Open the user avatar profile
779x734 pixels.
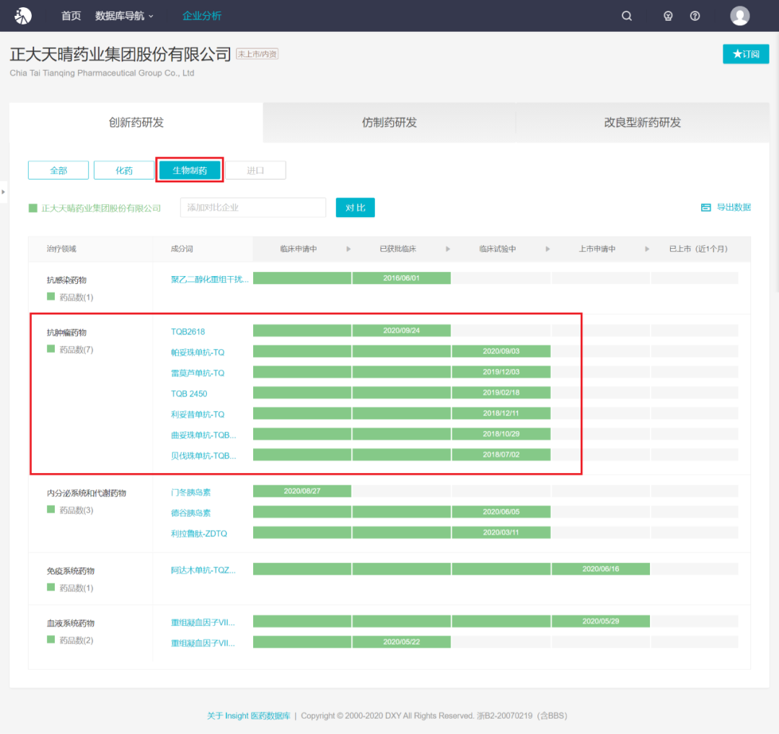pos(739,16)
